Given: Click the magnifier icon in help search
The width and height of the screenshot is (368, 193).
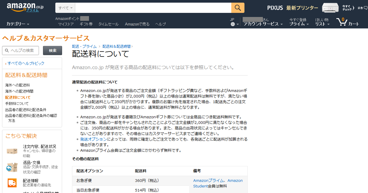Looking at the screenshot, I should [x=7, y=51].
